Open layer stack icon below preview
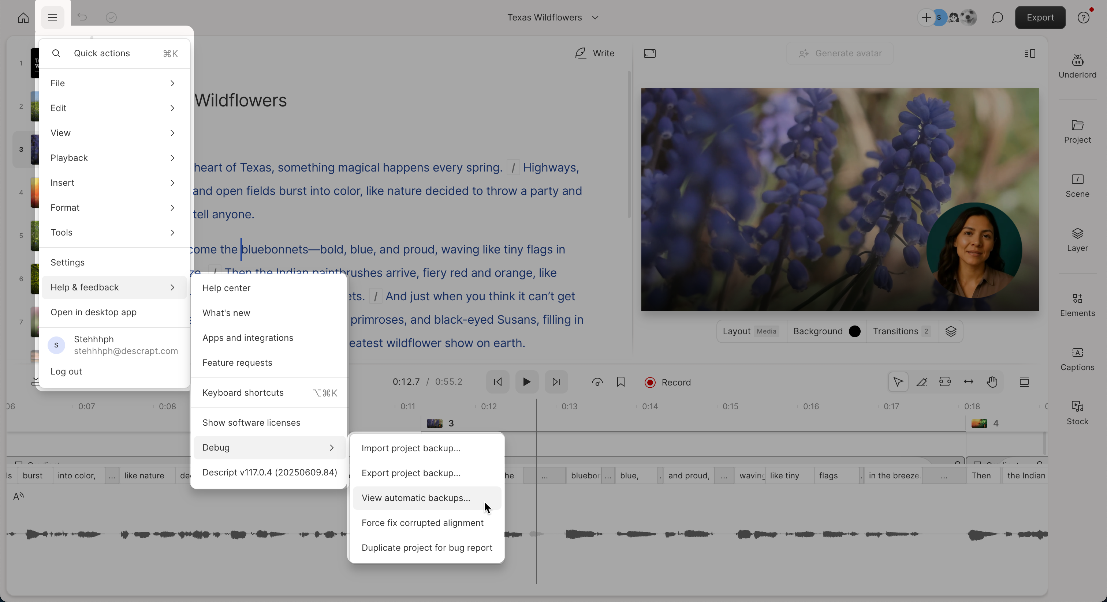 951,331
